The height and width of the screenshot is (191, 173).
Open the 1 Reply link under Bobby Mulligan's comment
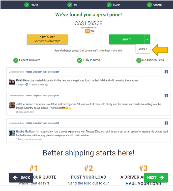(x=20, y=139)
